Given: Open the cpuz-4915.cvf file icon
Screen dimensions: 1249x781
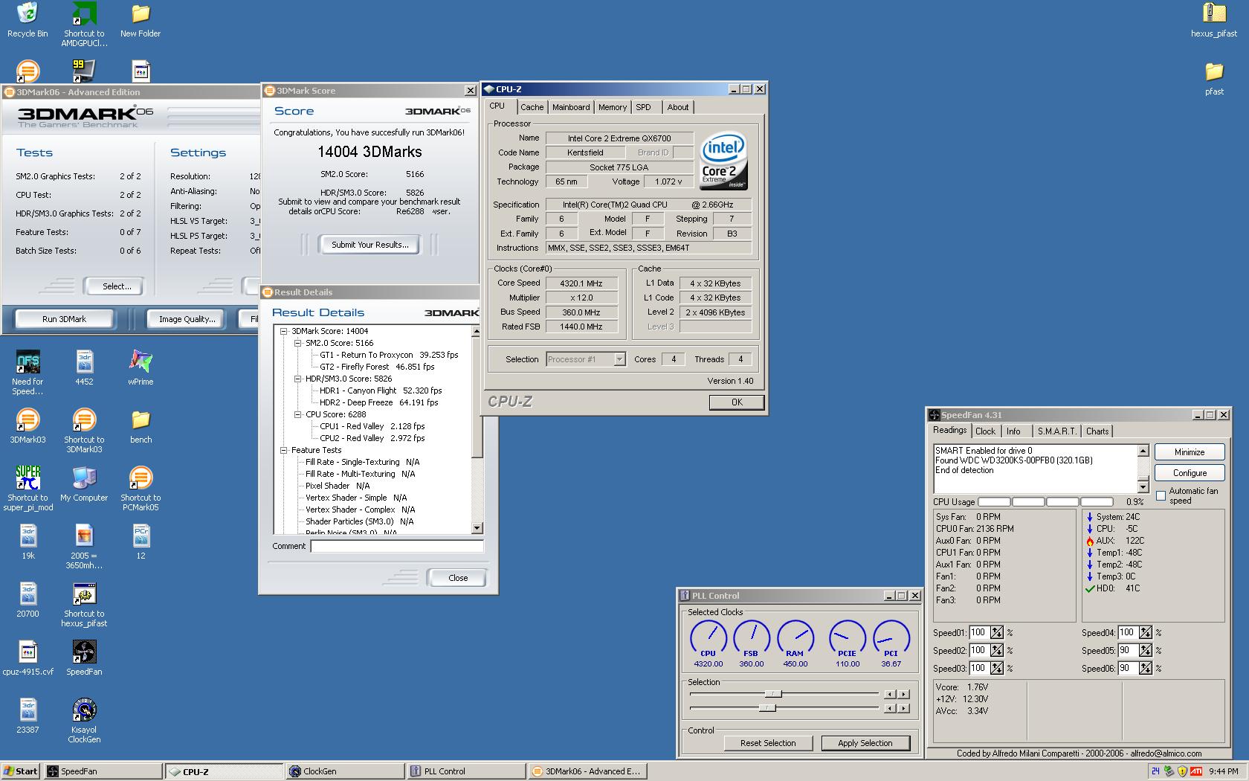Looking at the screenshot, I should click(x=28, y=658).
